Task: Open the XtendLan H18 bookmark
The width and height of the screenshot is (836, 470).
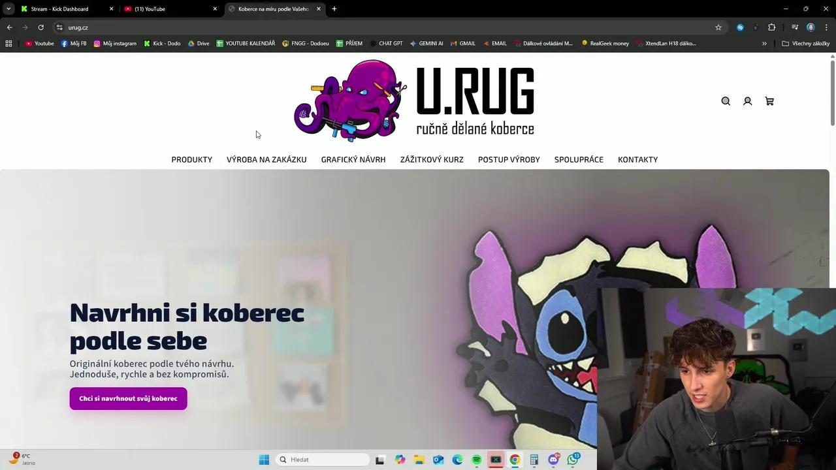Action: pos(666,44)
